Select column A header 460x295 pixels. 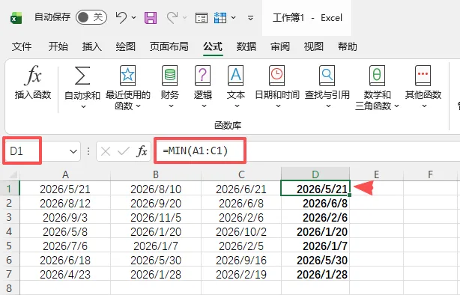click(65, 174)
